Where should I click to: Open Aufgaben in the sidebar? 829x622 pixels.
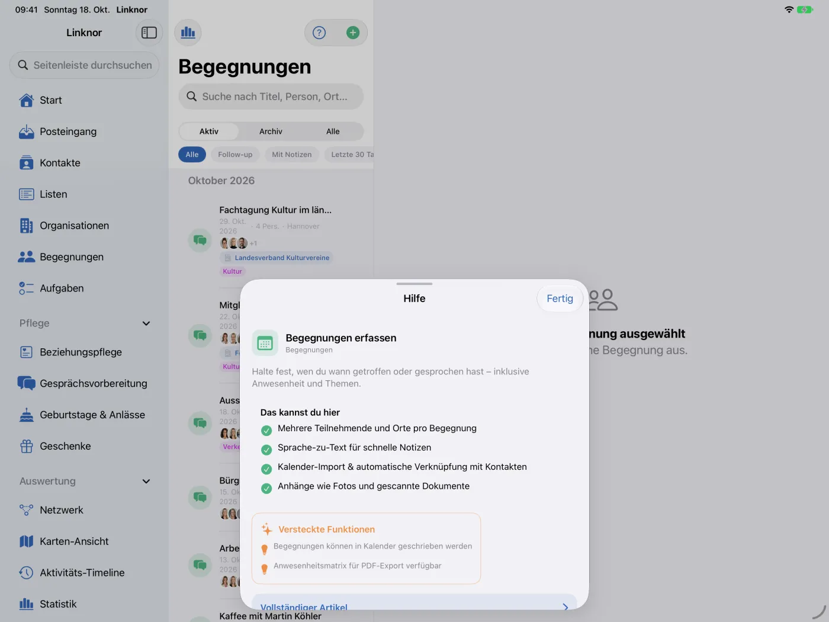point(84,288)
